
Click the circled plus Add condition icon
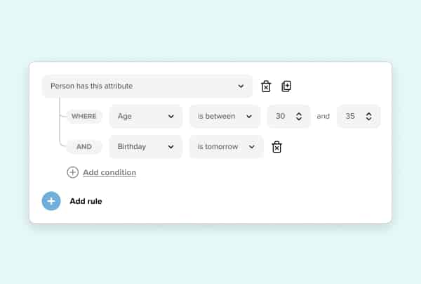pos(72,172)
